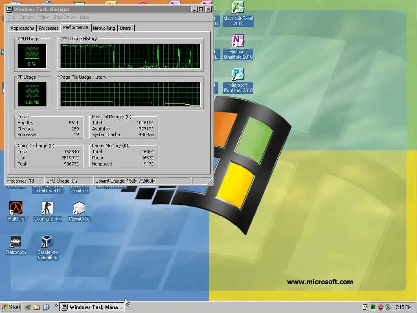Open Oracle VM VirtualBox icon
Screen dimensions: 417x313
click(47, 247)
